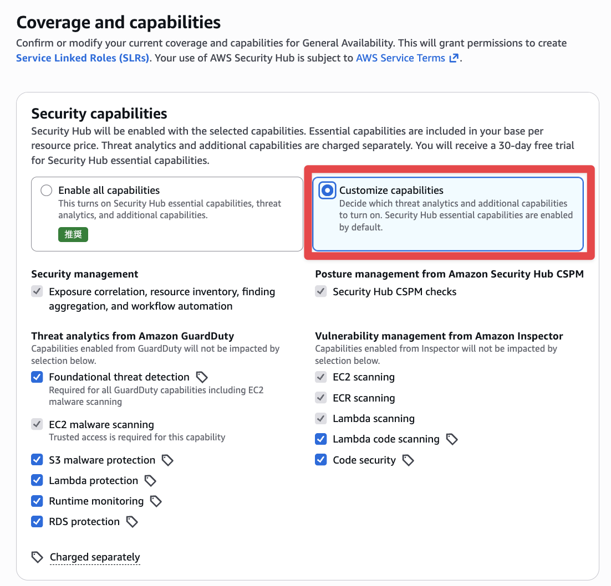Click Charged separately legend text
Image resolution: width=611 pixels, height=586 pixels.
point(95,557)
